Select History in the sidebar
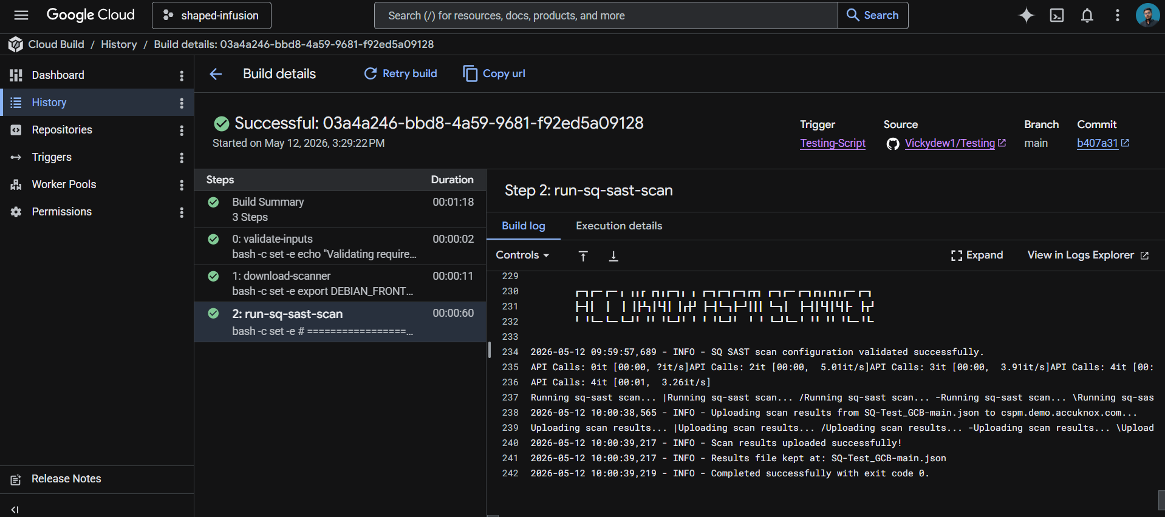Image resolution: width=1165 pixels, height=517 pixels. click(x=97, y=103)
